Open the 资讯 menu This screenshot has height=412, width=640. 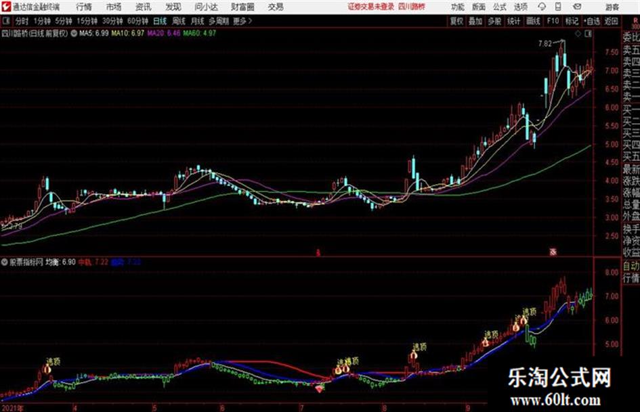(x=144, y=7)
